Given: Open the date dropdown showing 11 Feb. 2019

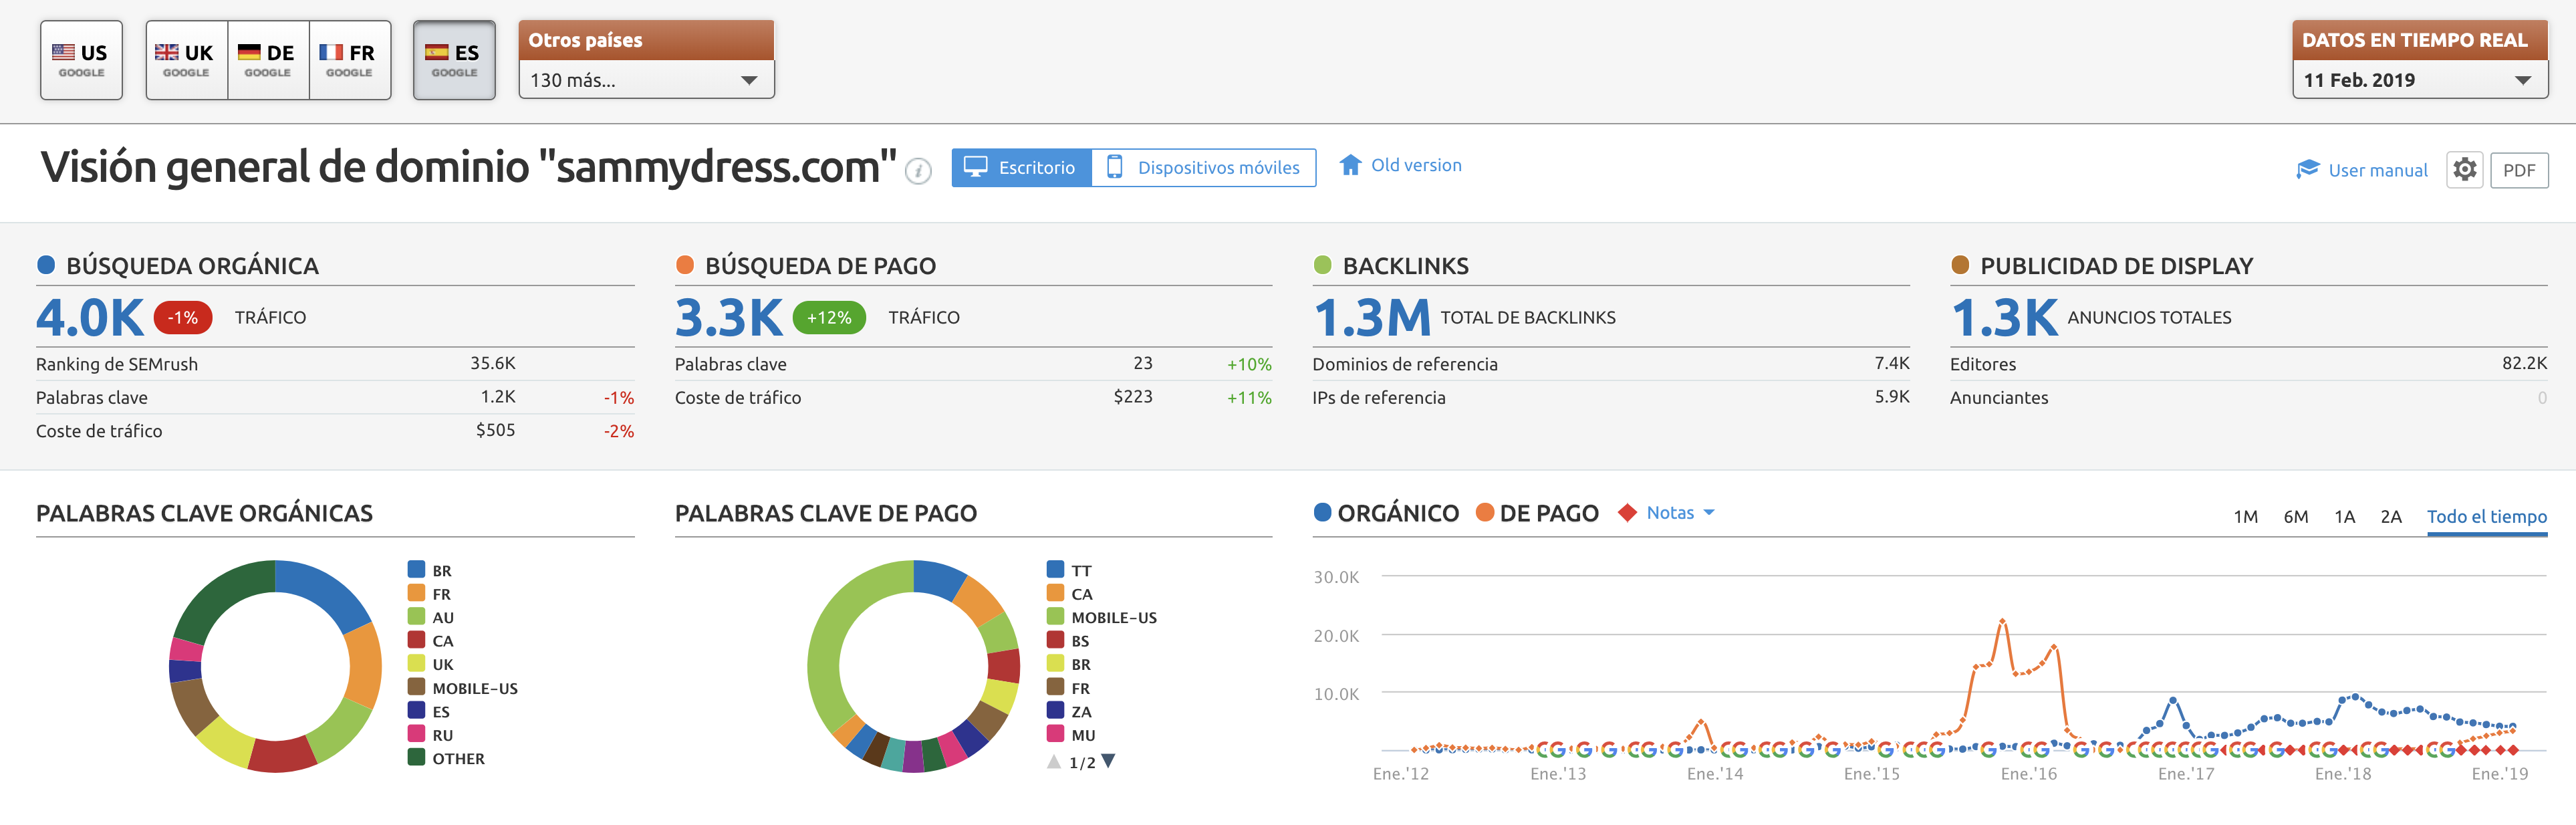Looking at the screenshot, I should [x=2419, y=80].
